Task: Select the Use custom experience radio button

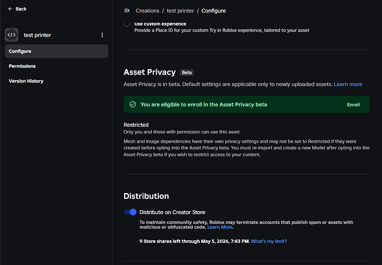Action: (127, 24)
